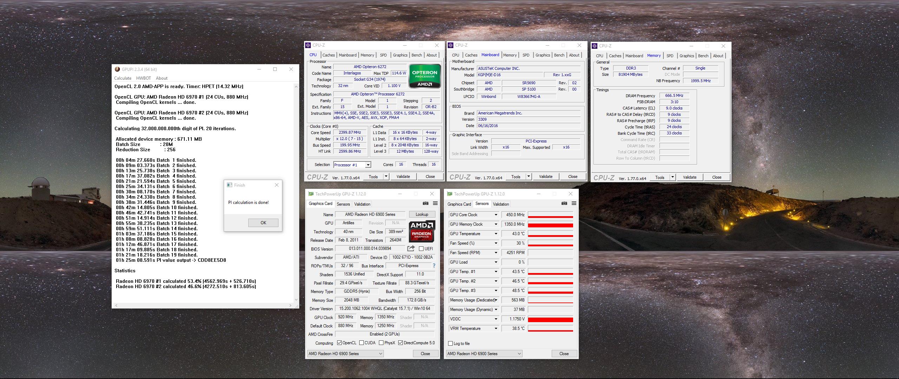Click the BIOS share/export icon in GPU-Z
Screen dimensions: 899x379
[x=411, y=248]
